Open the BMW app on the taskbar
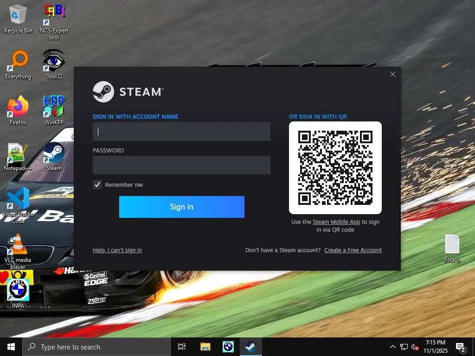 coord(228,347)
